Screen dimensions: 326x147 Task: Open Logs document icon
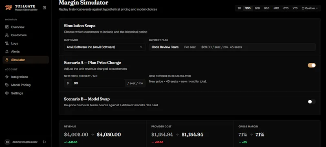(7, 44)
